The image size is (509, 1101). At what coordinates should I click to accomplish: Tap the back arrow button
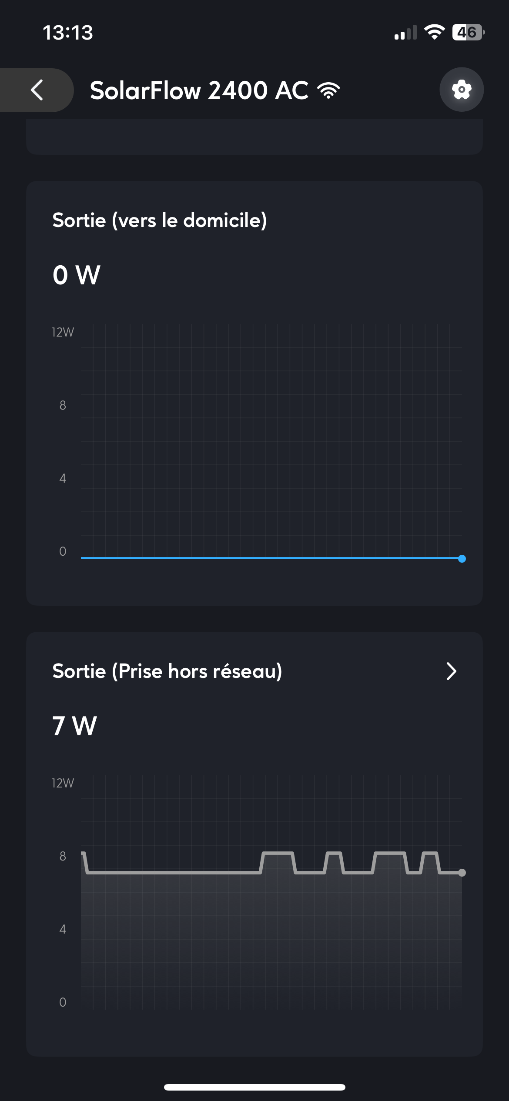coord(37,90)
